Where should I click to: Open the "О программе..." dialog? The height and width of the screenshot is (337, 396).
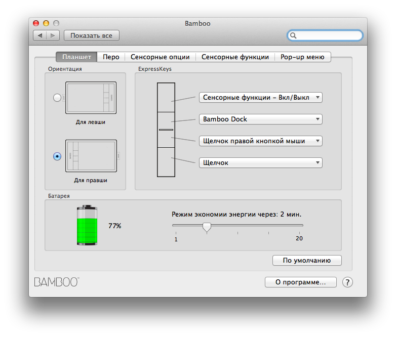click(300, 282)
